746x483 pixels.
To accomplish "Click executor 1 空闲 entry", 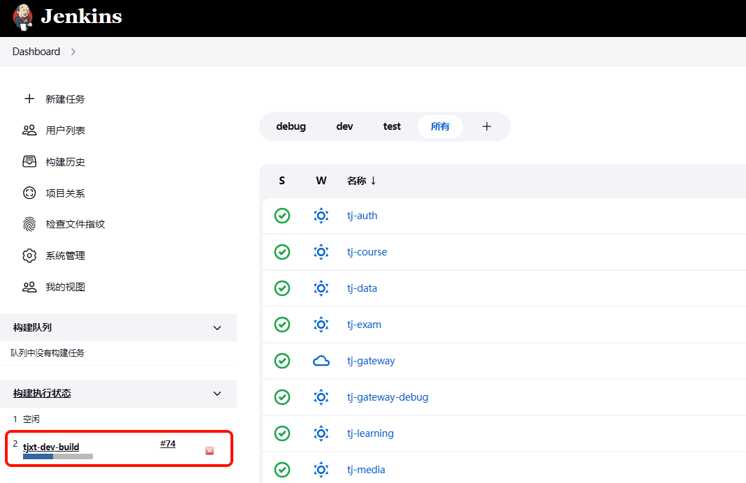I will 26,419.
